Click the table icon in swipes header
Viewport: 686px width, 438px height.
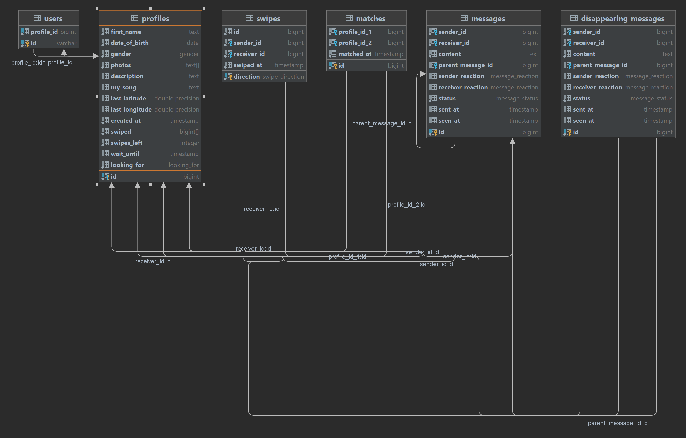[249, 18]
